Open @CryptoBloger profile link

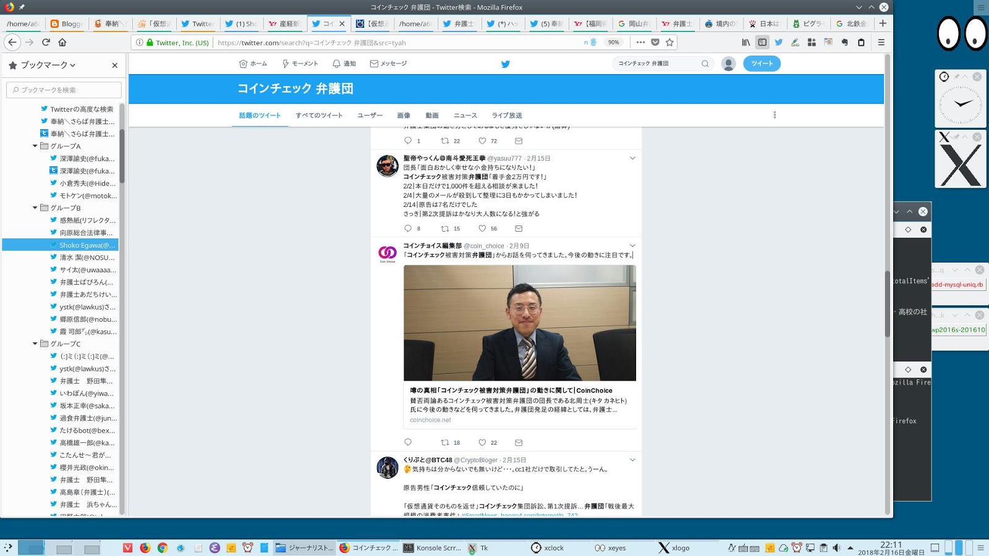point(475,460)
